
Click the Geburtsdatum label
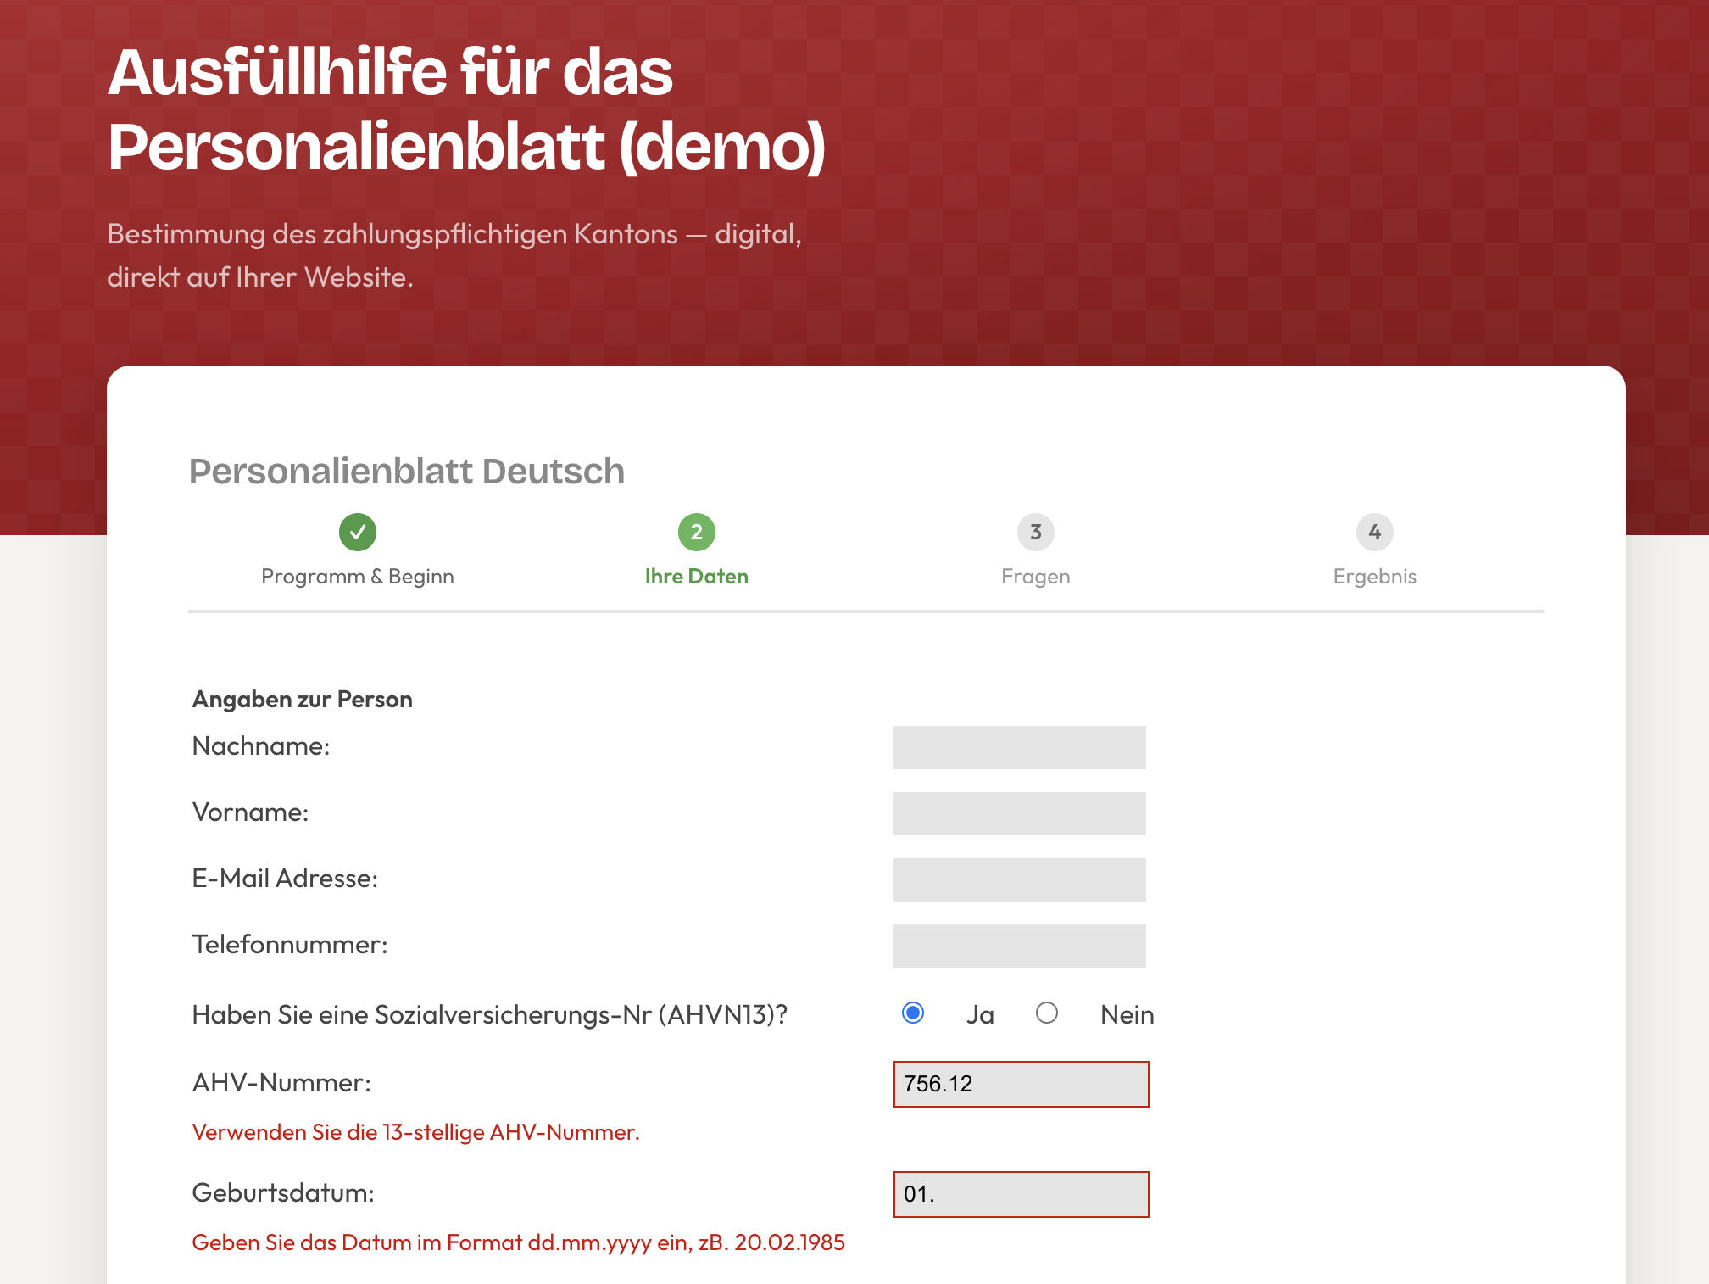283,1193
